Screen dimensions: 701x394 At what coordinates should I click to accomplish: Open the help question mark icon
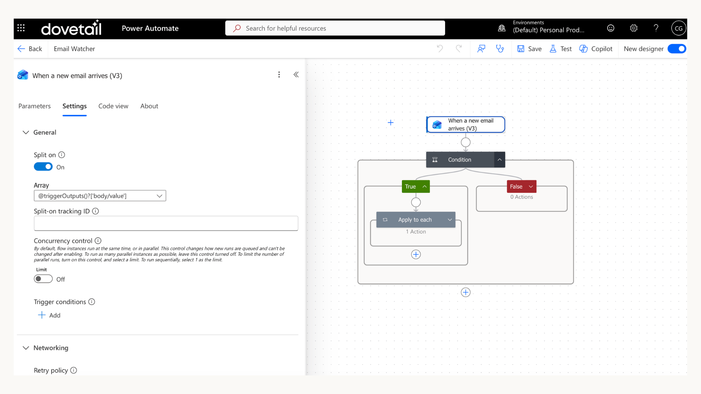[x=656, y=28]
